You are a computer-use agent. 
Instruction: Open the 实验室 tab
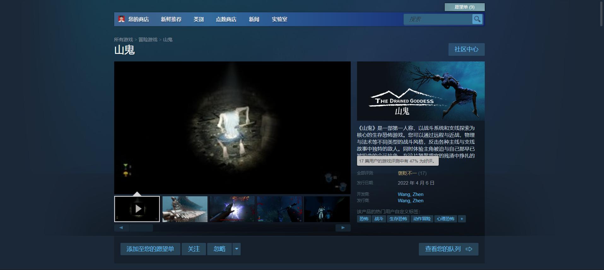click(x=279, y=19)
